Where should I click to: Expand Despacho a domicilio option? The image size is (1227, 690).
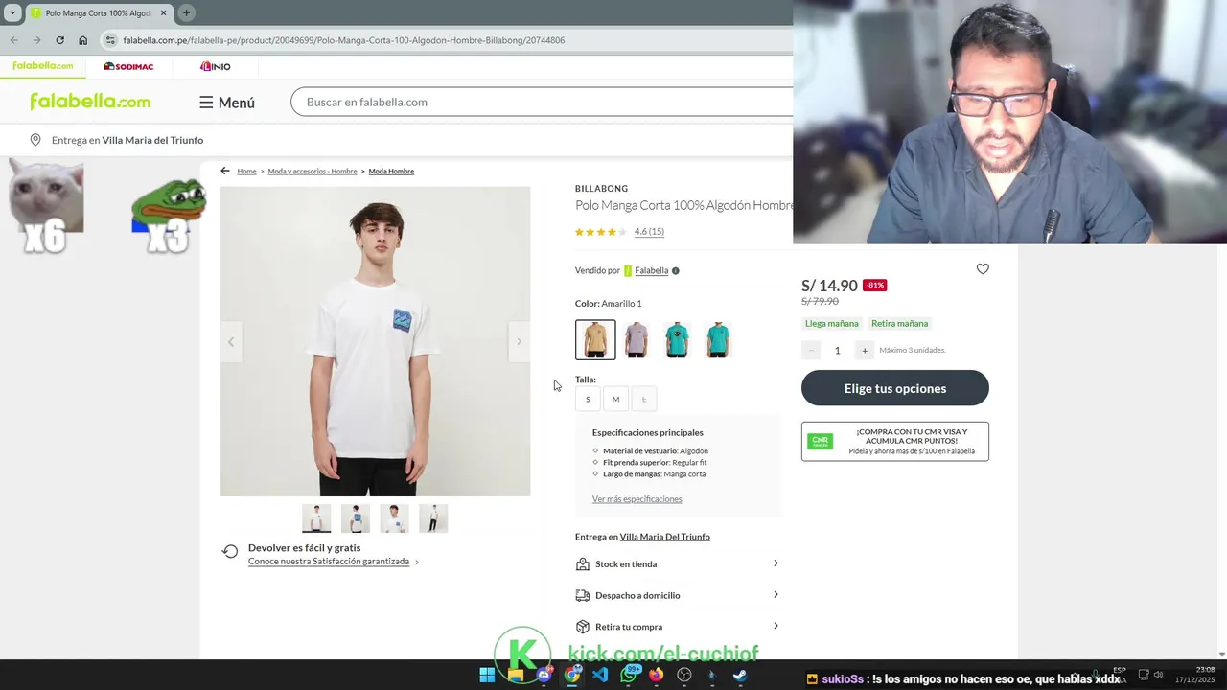(677, 595)
